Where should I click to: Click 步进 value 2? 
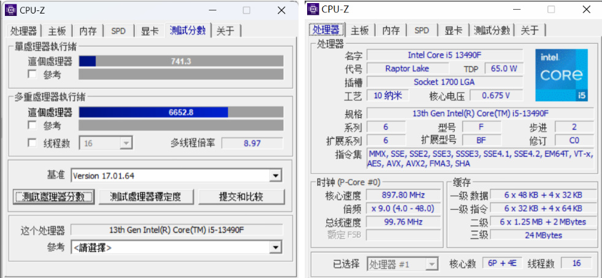tap(574, 127)
